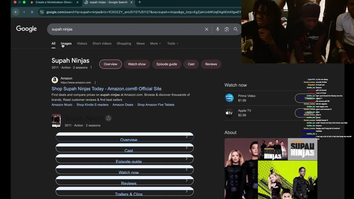Expand the Reviews list row

(x=125, y=180)
